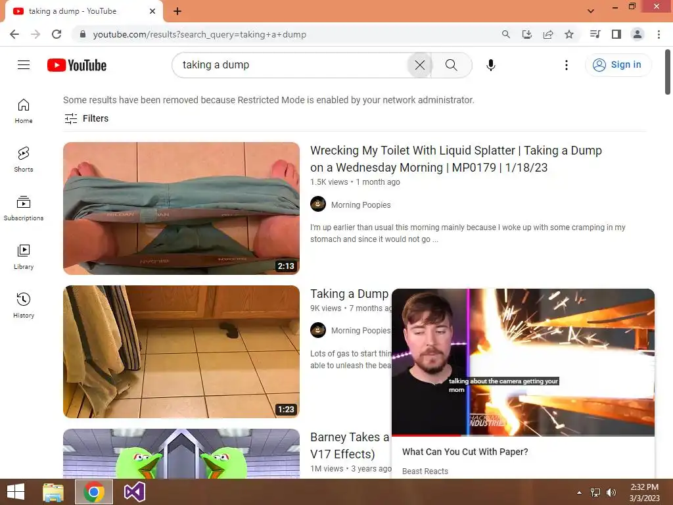Click the Sign in button
673x505 pixels.
point(617,65)
